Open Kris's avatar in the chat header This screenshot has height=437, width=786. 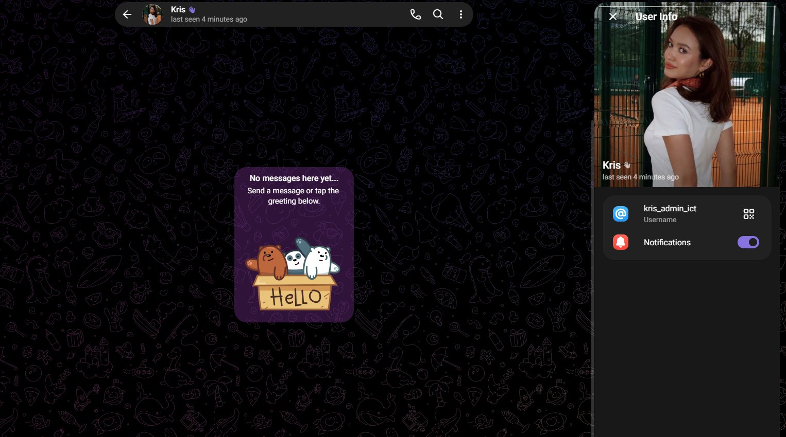pos(152,14)
